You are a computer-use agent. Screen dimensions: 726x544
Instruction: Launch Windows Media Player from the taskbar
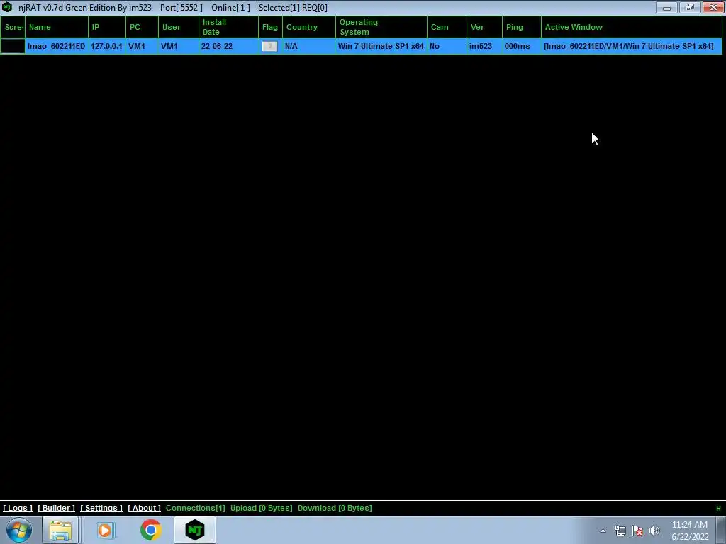(x=105, y=530)
